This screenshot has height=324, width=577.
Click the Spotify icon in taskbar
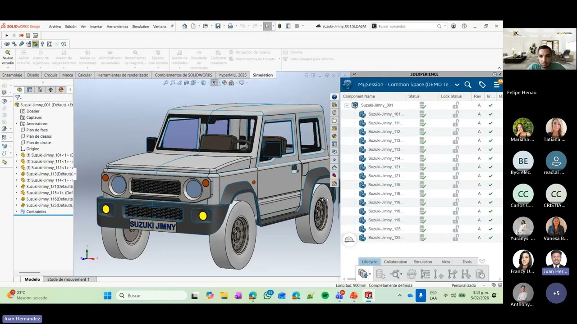click(325, 296)
